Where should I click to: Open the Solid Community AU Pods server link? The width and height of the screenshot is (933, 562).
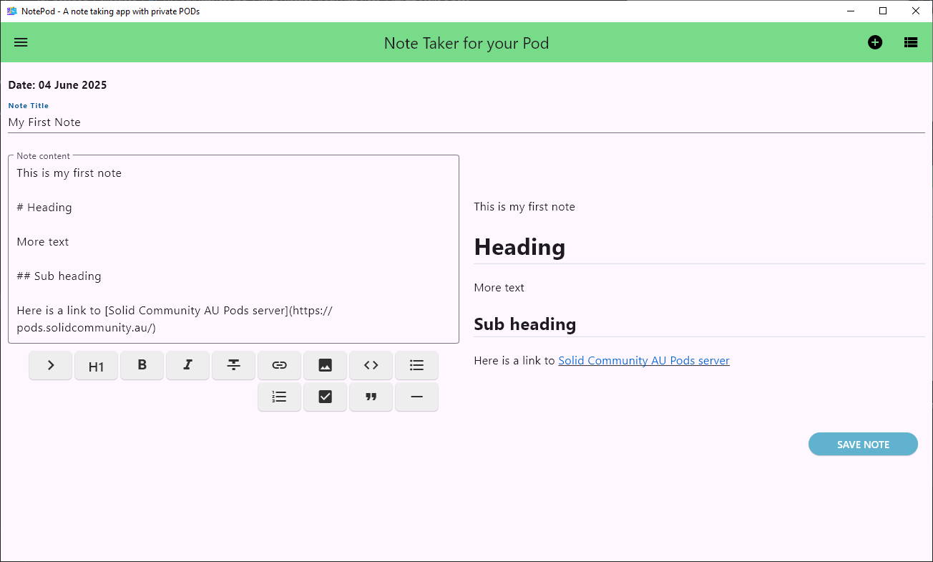[x=643, y=361]
